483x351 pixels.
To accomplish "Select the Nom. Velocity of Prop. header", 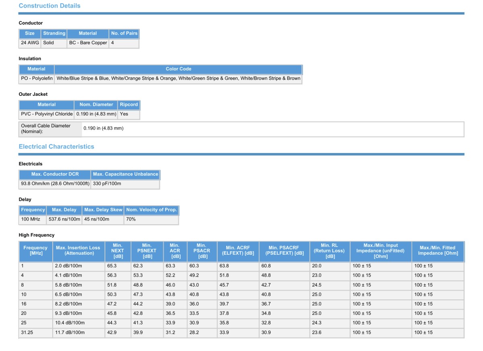I will [151, 210].
